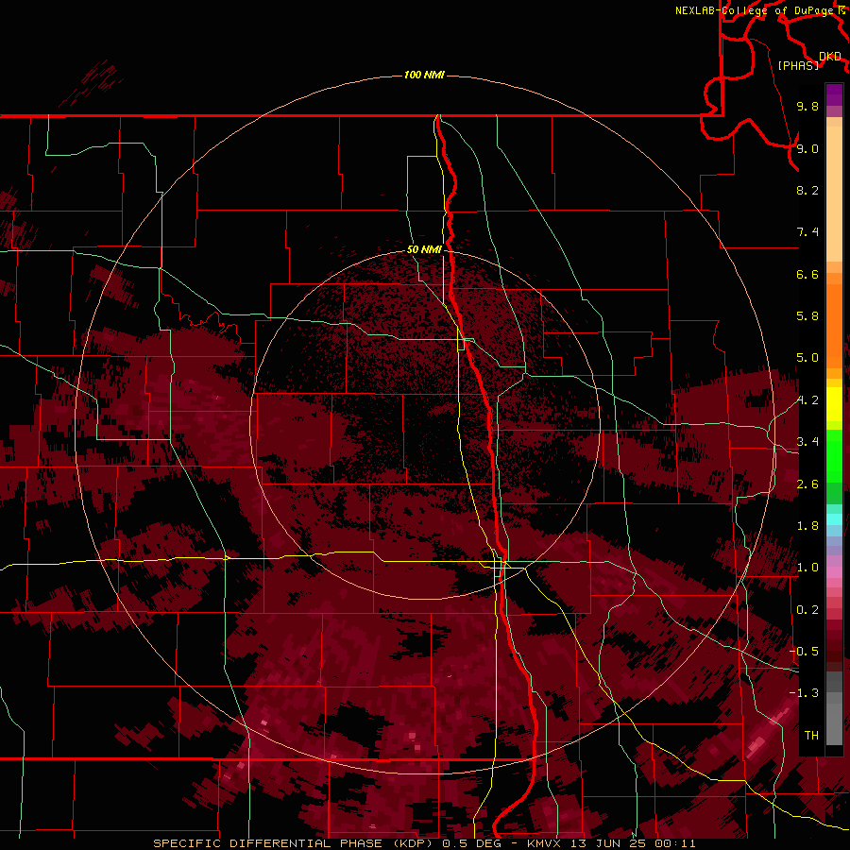Click the NEXLAB-College of DuPage credit text
This screenshot has width=850, height=850.
(x=755, y=10)
